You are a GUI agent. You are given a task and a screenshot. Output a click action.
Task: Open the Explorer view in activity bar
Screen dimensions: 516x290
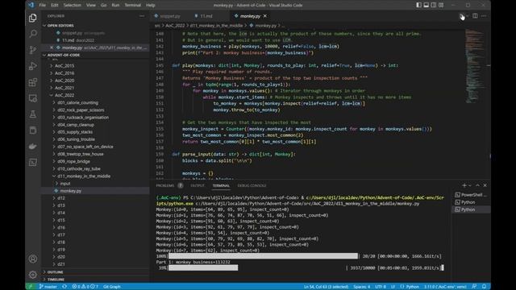[32, 18]
